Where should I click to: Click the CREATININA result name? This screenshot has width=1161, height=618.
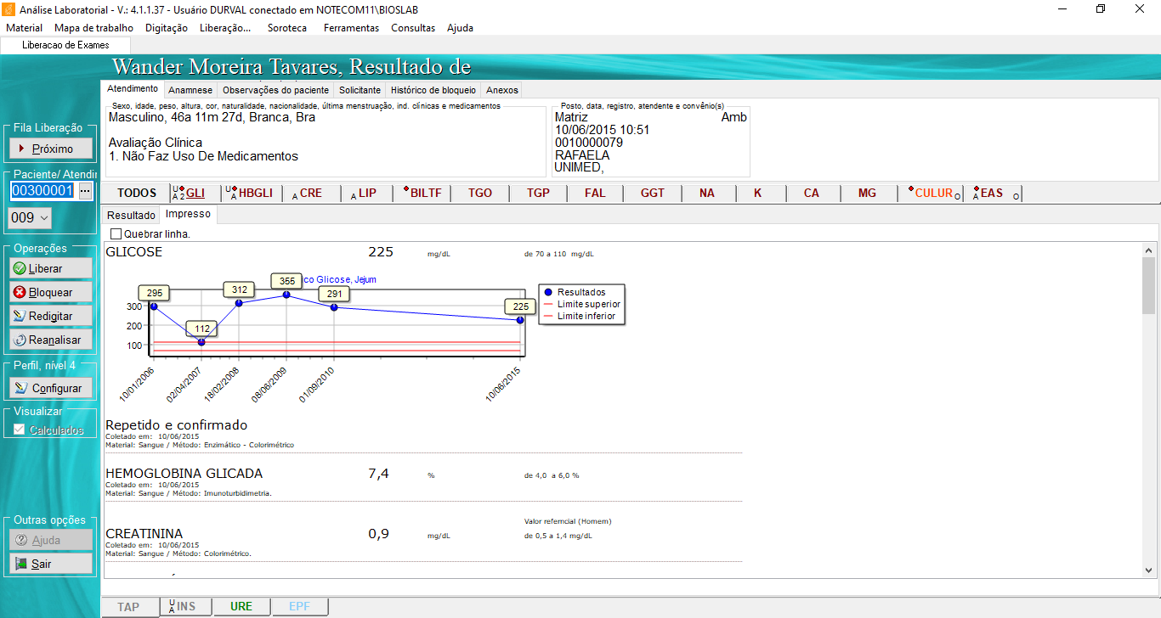tap(144, 534)
